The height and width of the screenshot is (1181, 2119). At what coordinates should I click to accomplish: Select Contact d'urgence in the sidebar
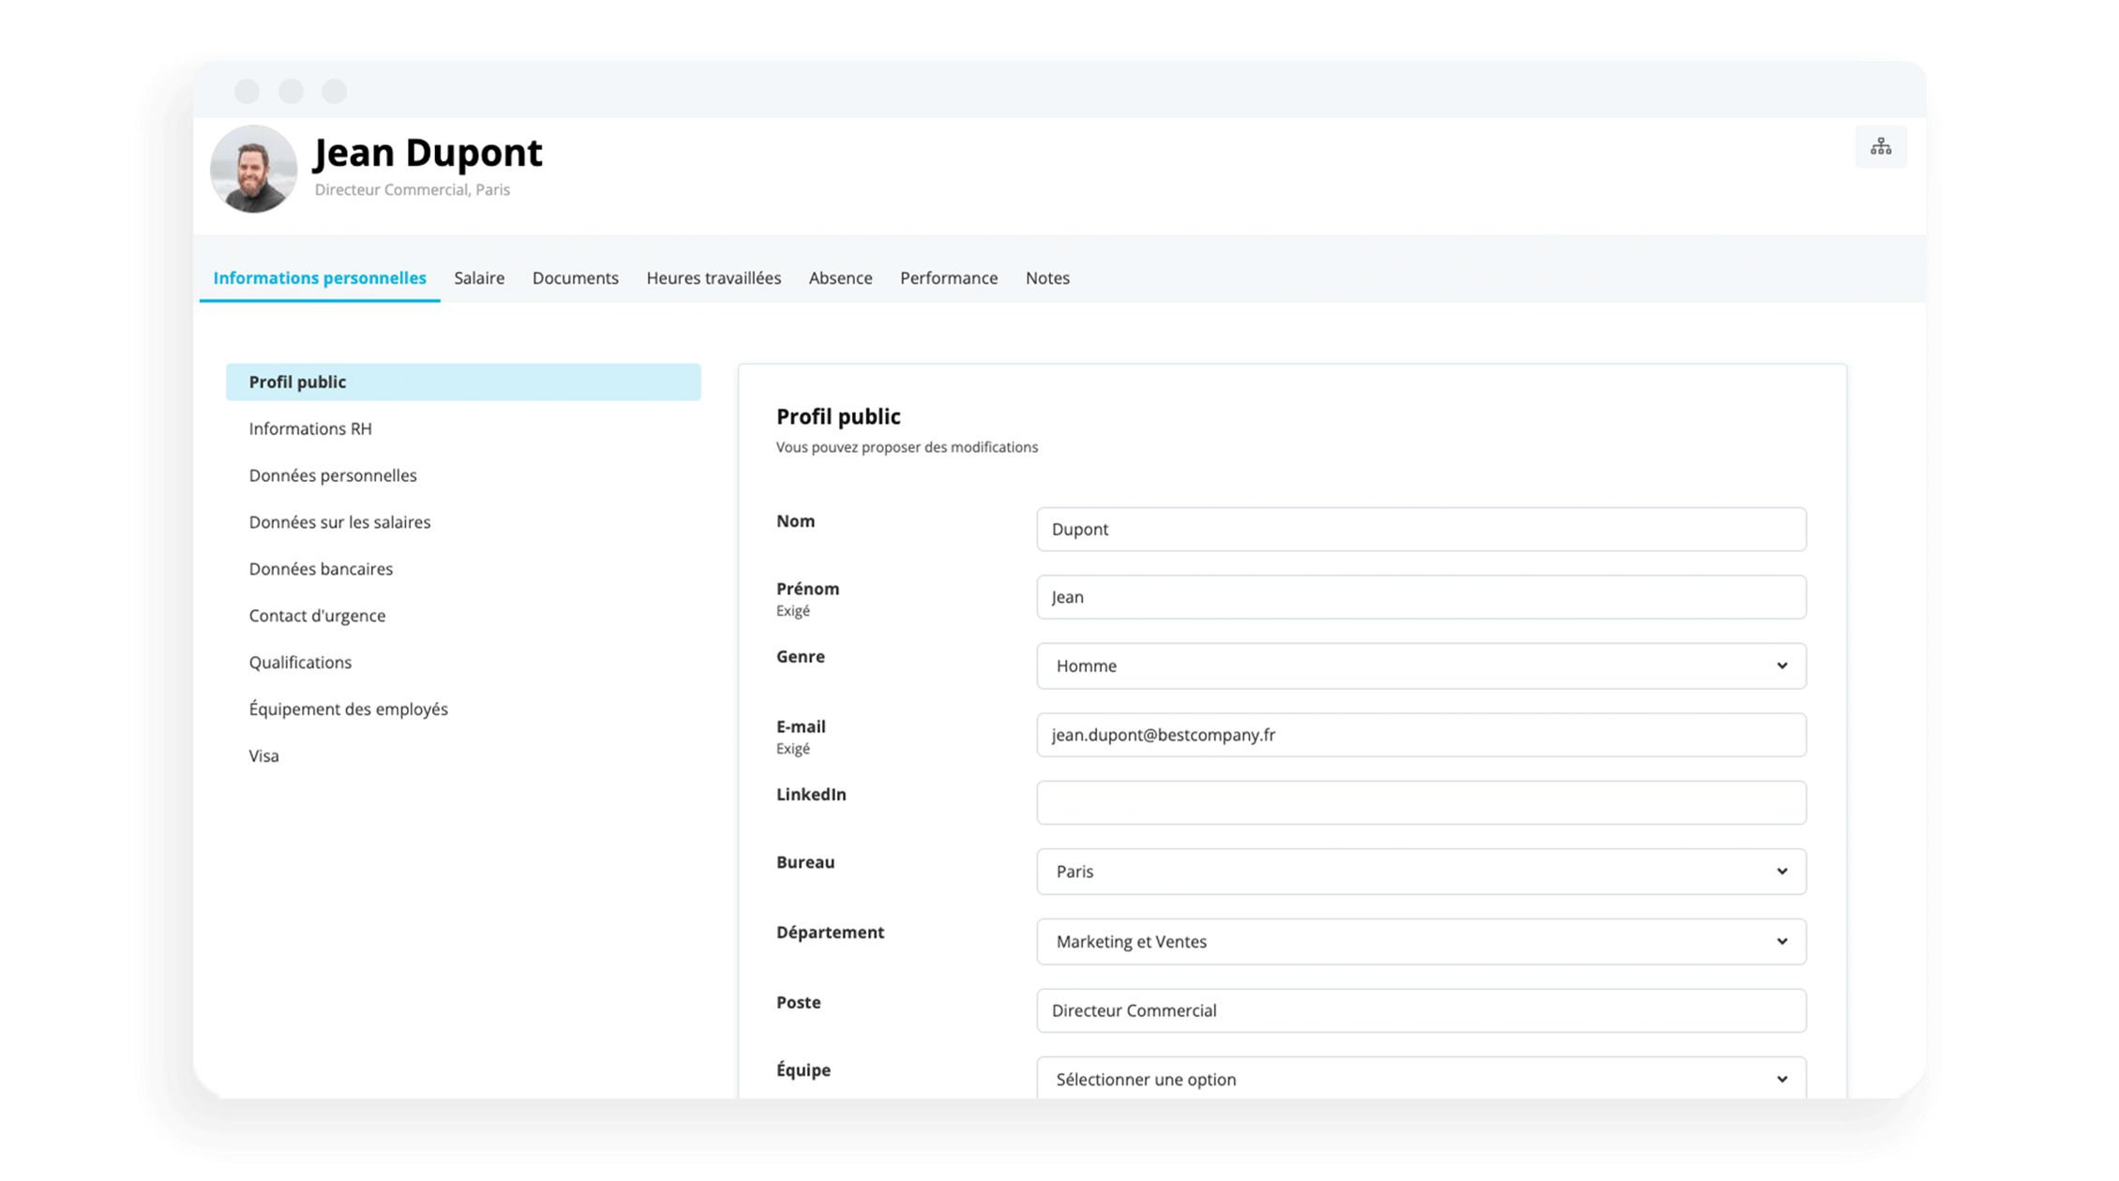pyautogui.click(x=317, y=617)
